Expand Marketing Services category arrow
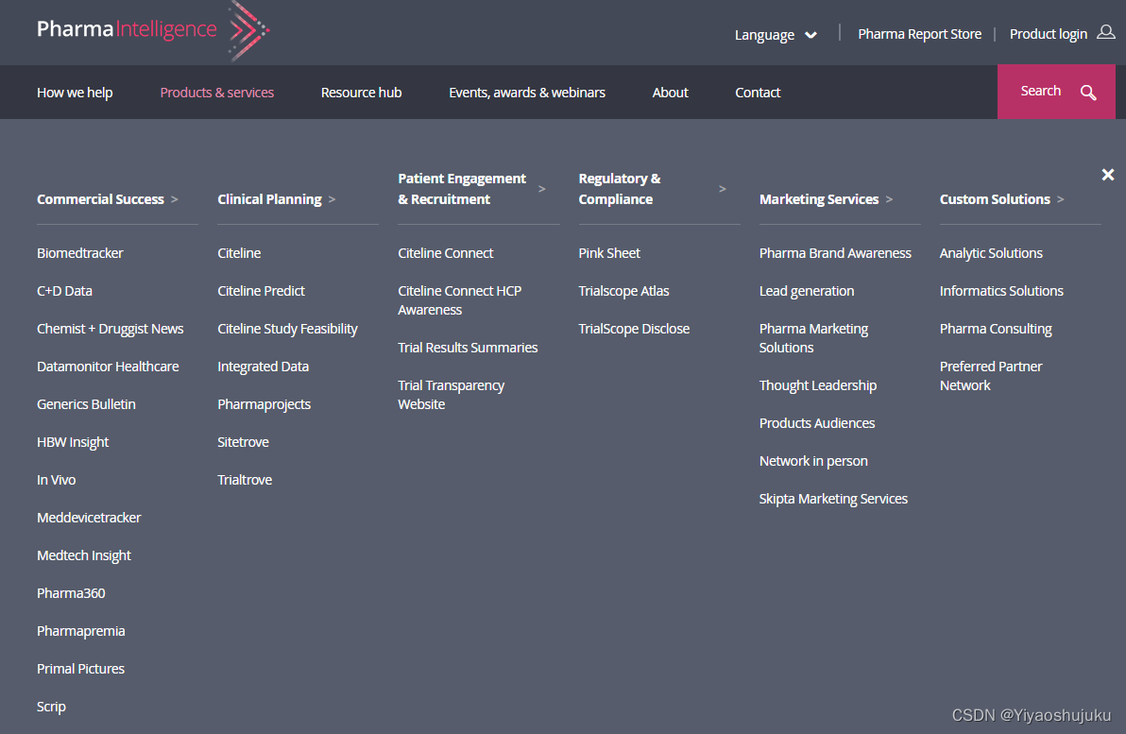The width and height of the screenshot is (1126, 734). point(889,199)
